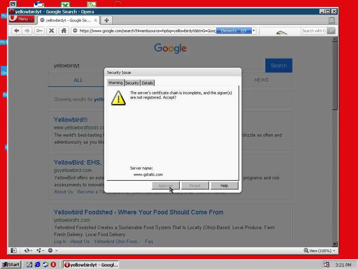Select the yellowbirdyt Google Search browser tab
The image size is (358, 269).
[x=69, y=20]
